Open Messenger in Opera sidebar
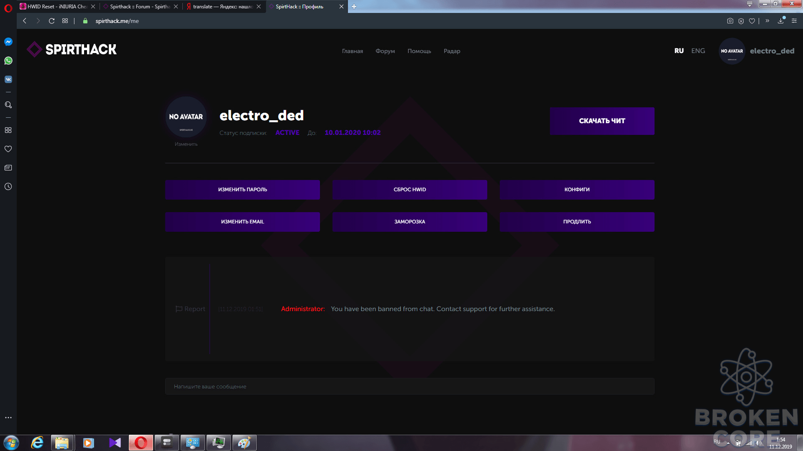This screenshot has height=451, width=803. tap(8, 42)
